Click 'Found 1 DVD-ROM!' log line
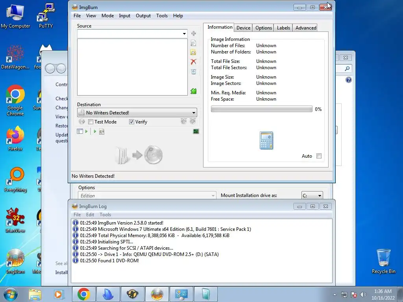 click(109, 260)
